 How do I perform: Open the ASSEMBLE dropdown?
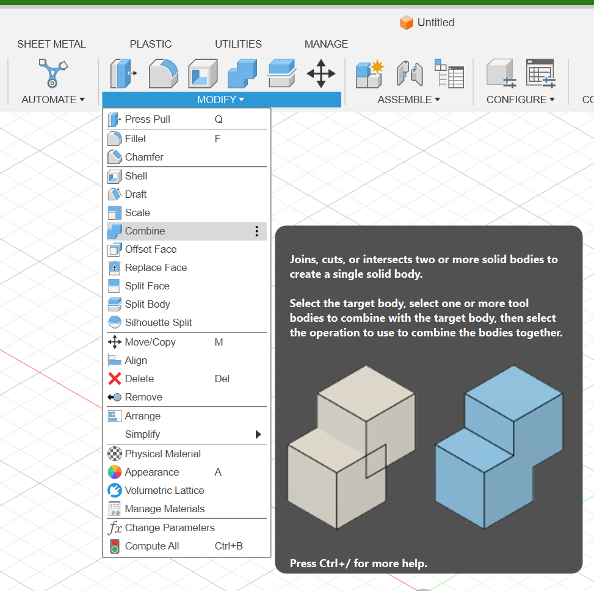[408, 100]
